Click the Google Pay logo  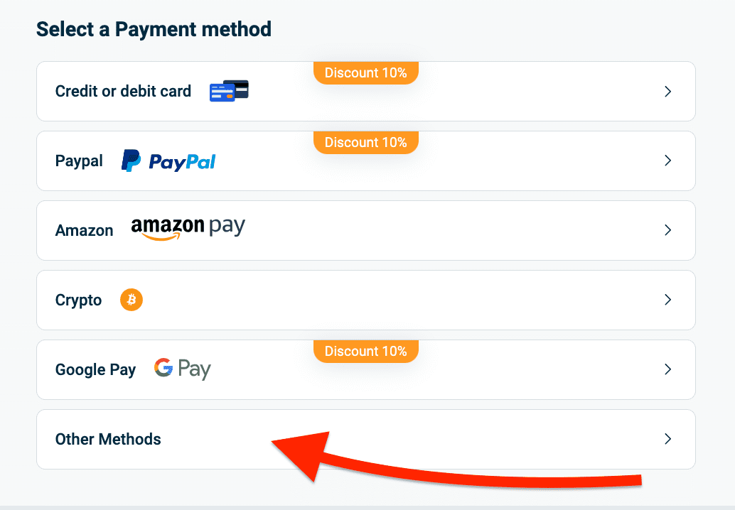point(182,369)
